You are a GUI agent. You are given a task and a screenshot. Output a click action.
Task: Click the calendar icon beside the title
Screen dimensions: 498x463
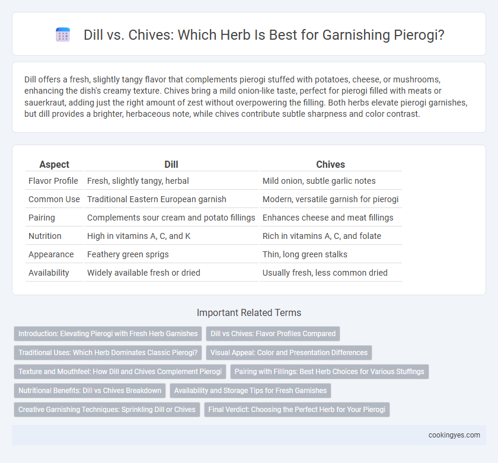(63, 34)
